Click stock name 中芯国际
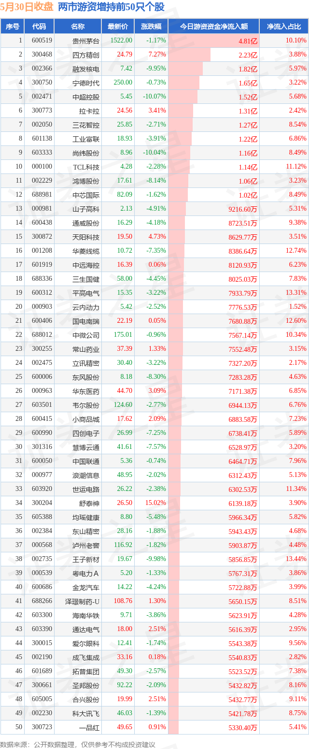Screen dimensions: 309x749 [86, 195]
